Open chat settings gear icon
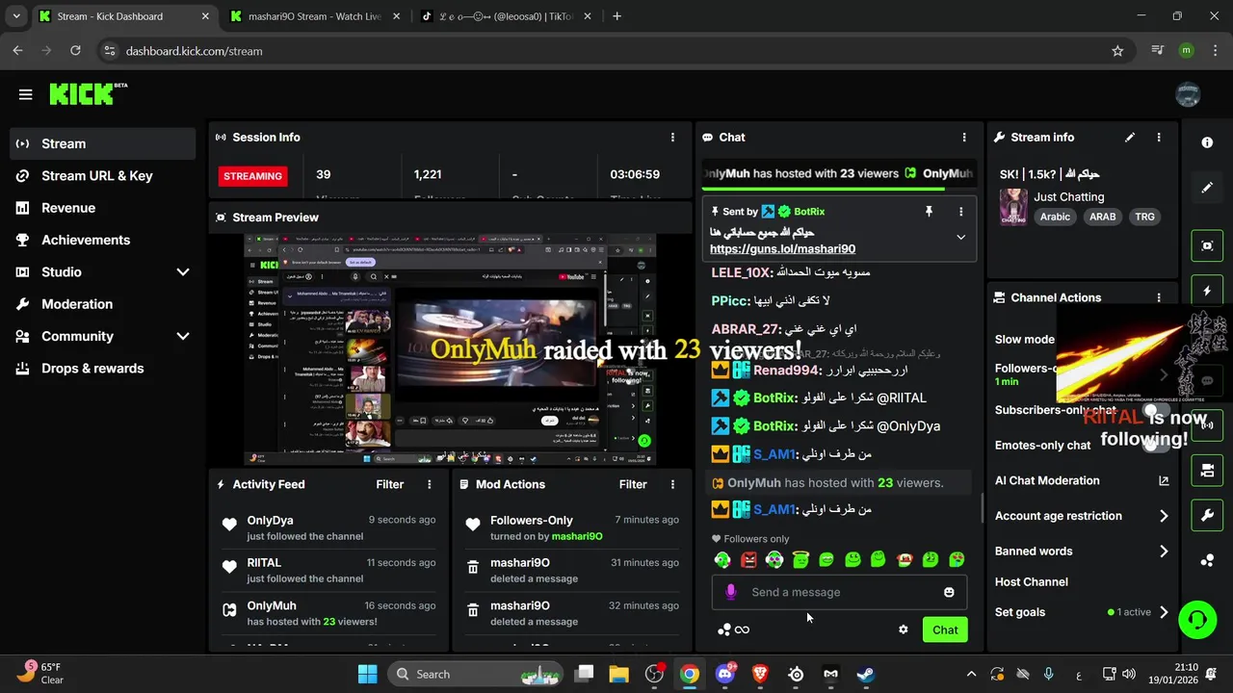This screenshot has width=1233, height=693. [x=903, y=629]
